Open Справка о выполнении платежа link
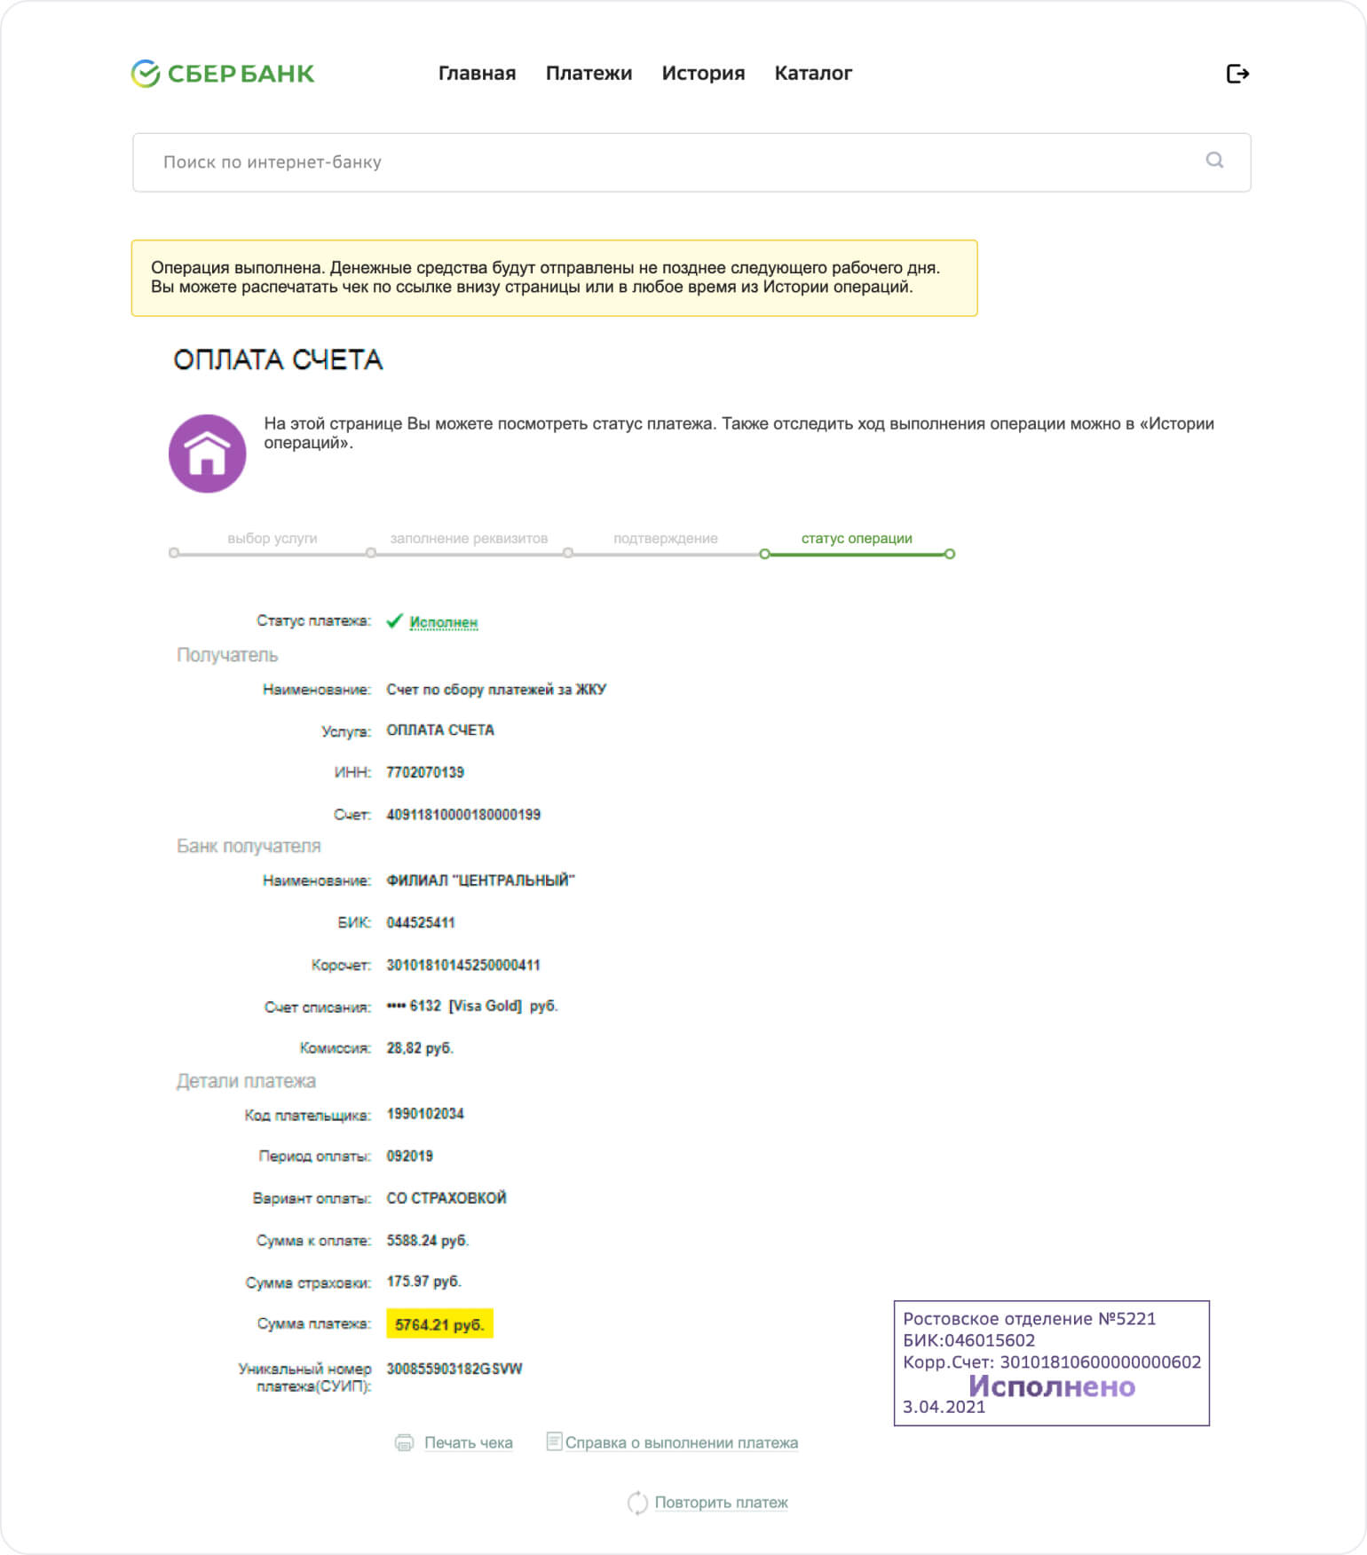The height and width of the screenshot is (1555, 1367). (x=681, y=1442)
